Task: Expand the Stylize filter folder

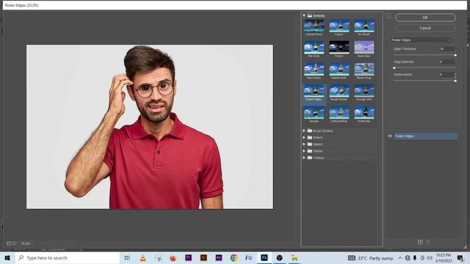Action: [x=304, y=151]
